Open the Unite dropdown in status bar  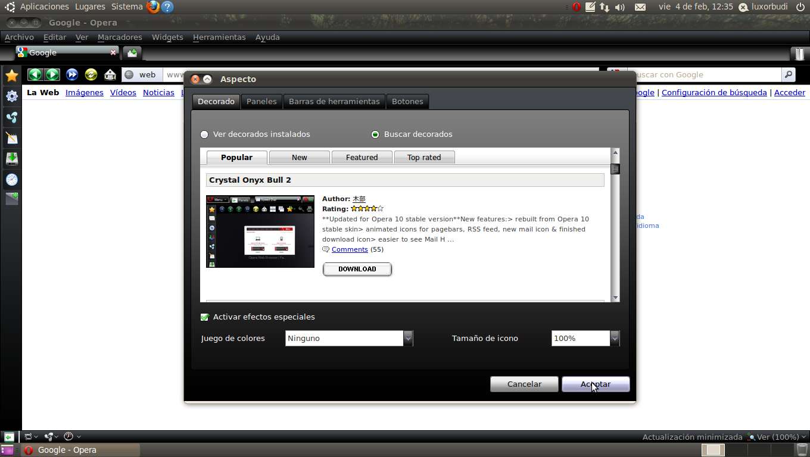click(x=52, y=437)
